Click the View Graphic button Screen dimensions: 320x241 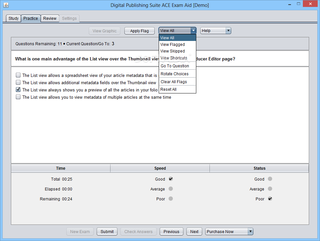(x=105, y=31)
